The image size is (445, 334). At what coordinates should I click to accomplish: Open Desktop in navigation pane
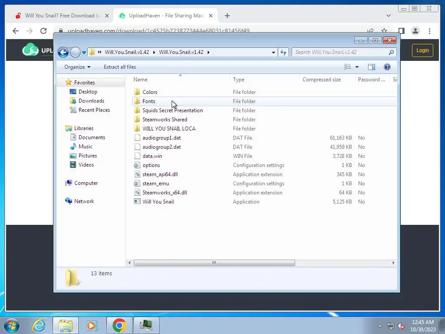(88, 92)
